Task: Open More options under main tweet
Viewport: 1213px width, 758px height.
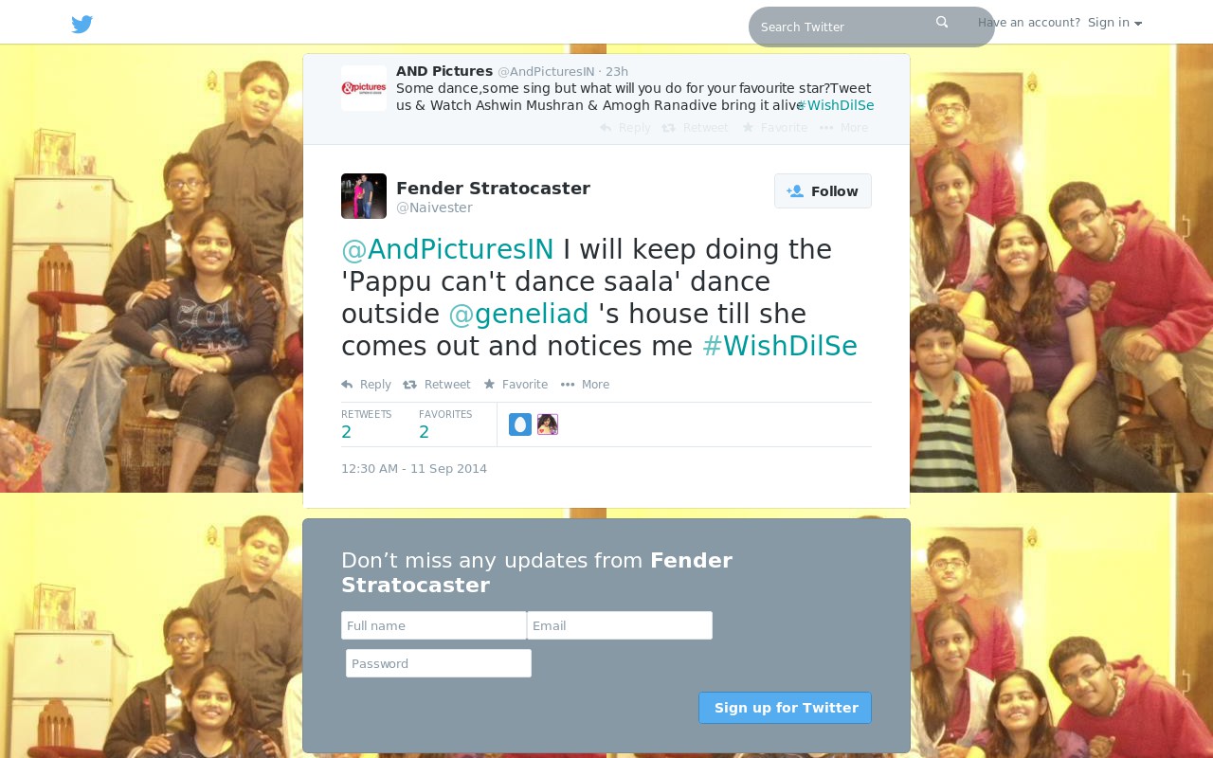Action: [x=585, y=385]
